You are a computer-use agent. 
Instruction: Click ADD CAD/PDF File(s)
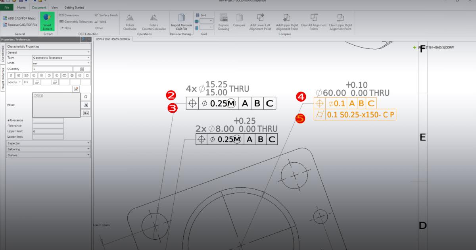(19, 18)
